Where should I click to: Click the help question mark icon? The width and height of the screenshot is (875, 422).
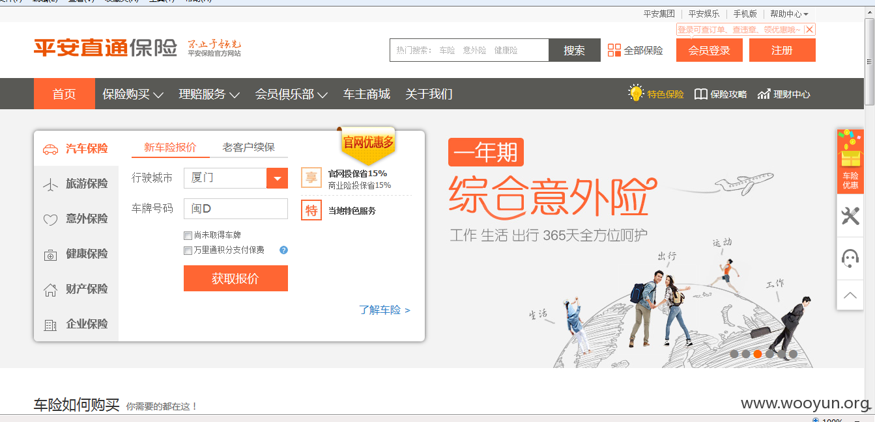point(283,250)
